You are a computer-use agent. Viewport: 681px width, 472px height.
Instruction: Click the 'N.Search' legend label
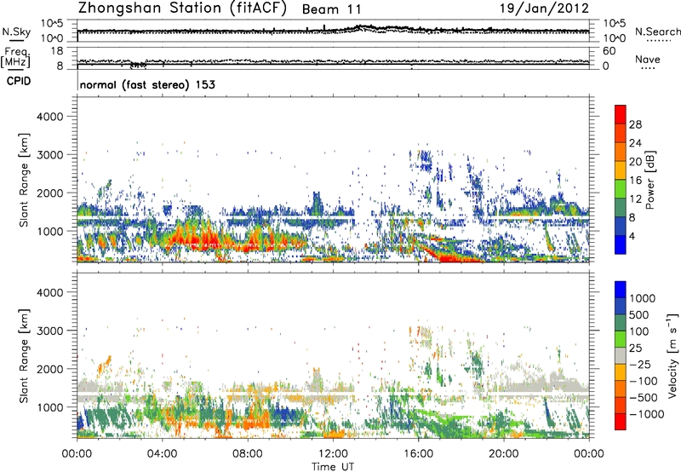pyautogui.click(x=657, y=32)
